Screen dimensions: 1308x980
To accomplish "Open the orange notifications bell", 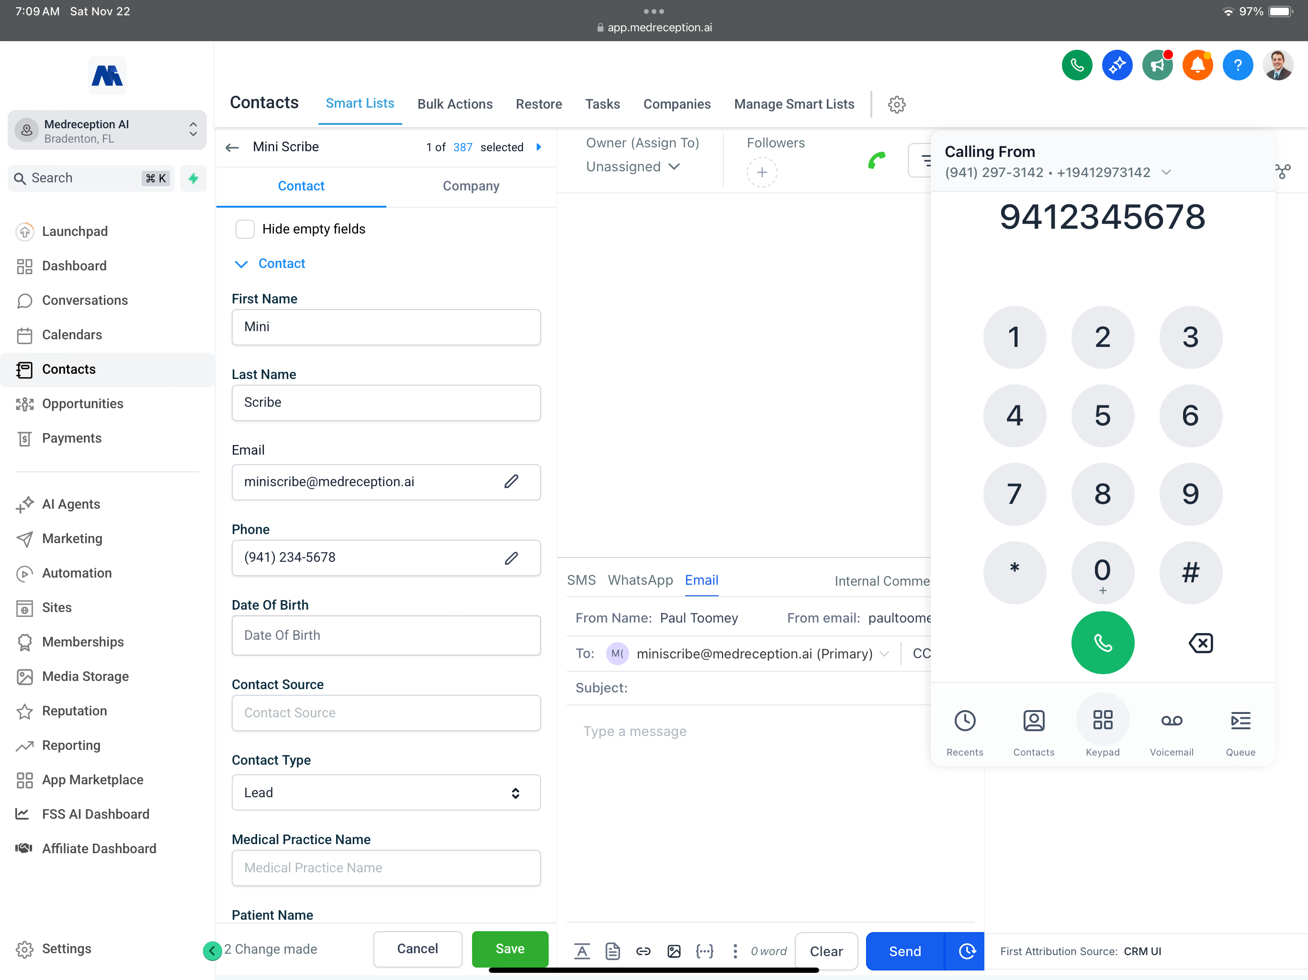I will click(x=1197, y=65).
